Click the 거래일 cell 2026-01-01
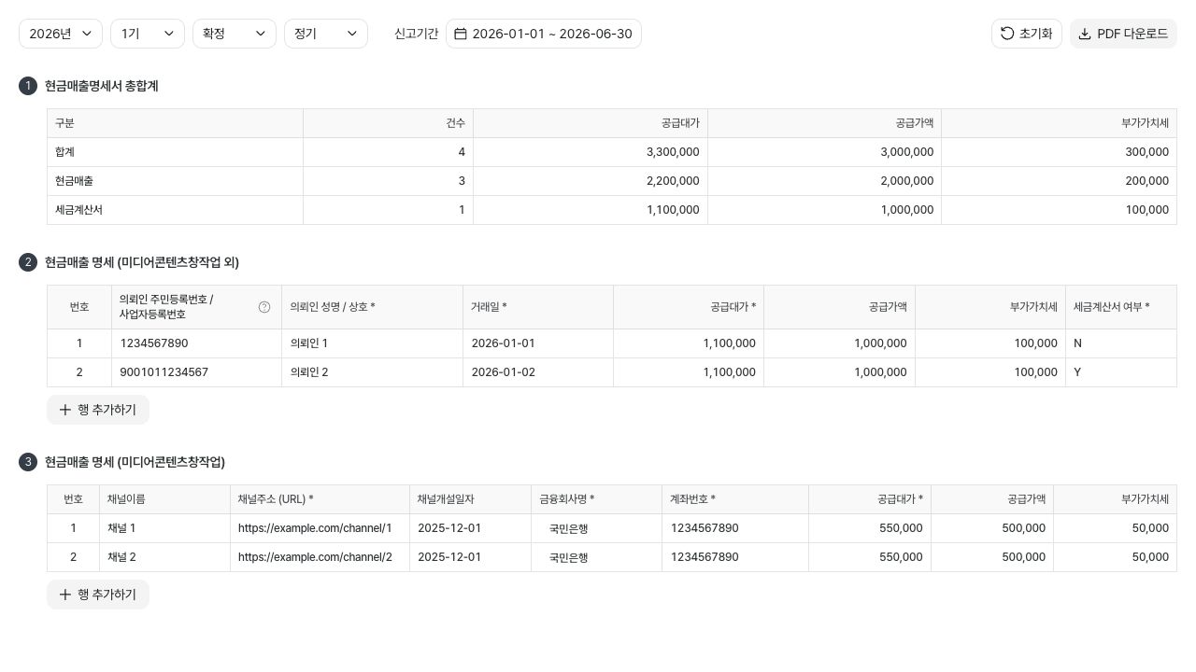The height and width of the screenshot is (672, 1196). (x=538, y=343)
